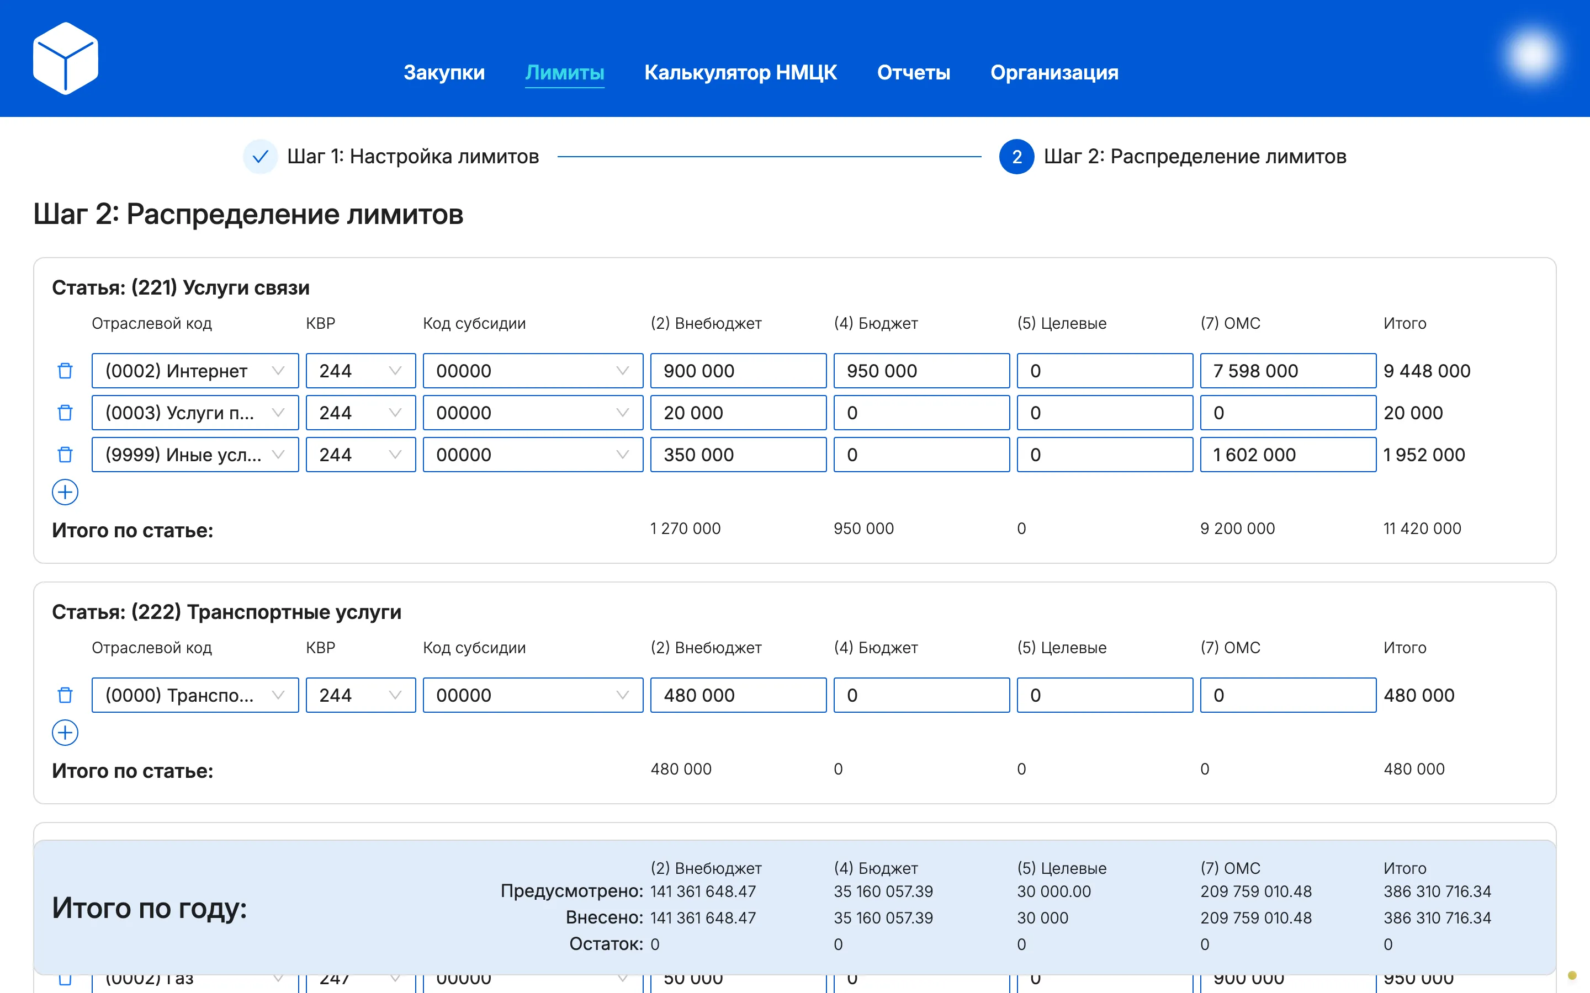Open the Организация section
Screen dimensions: 1590x993
[x=1054, y=72]
